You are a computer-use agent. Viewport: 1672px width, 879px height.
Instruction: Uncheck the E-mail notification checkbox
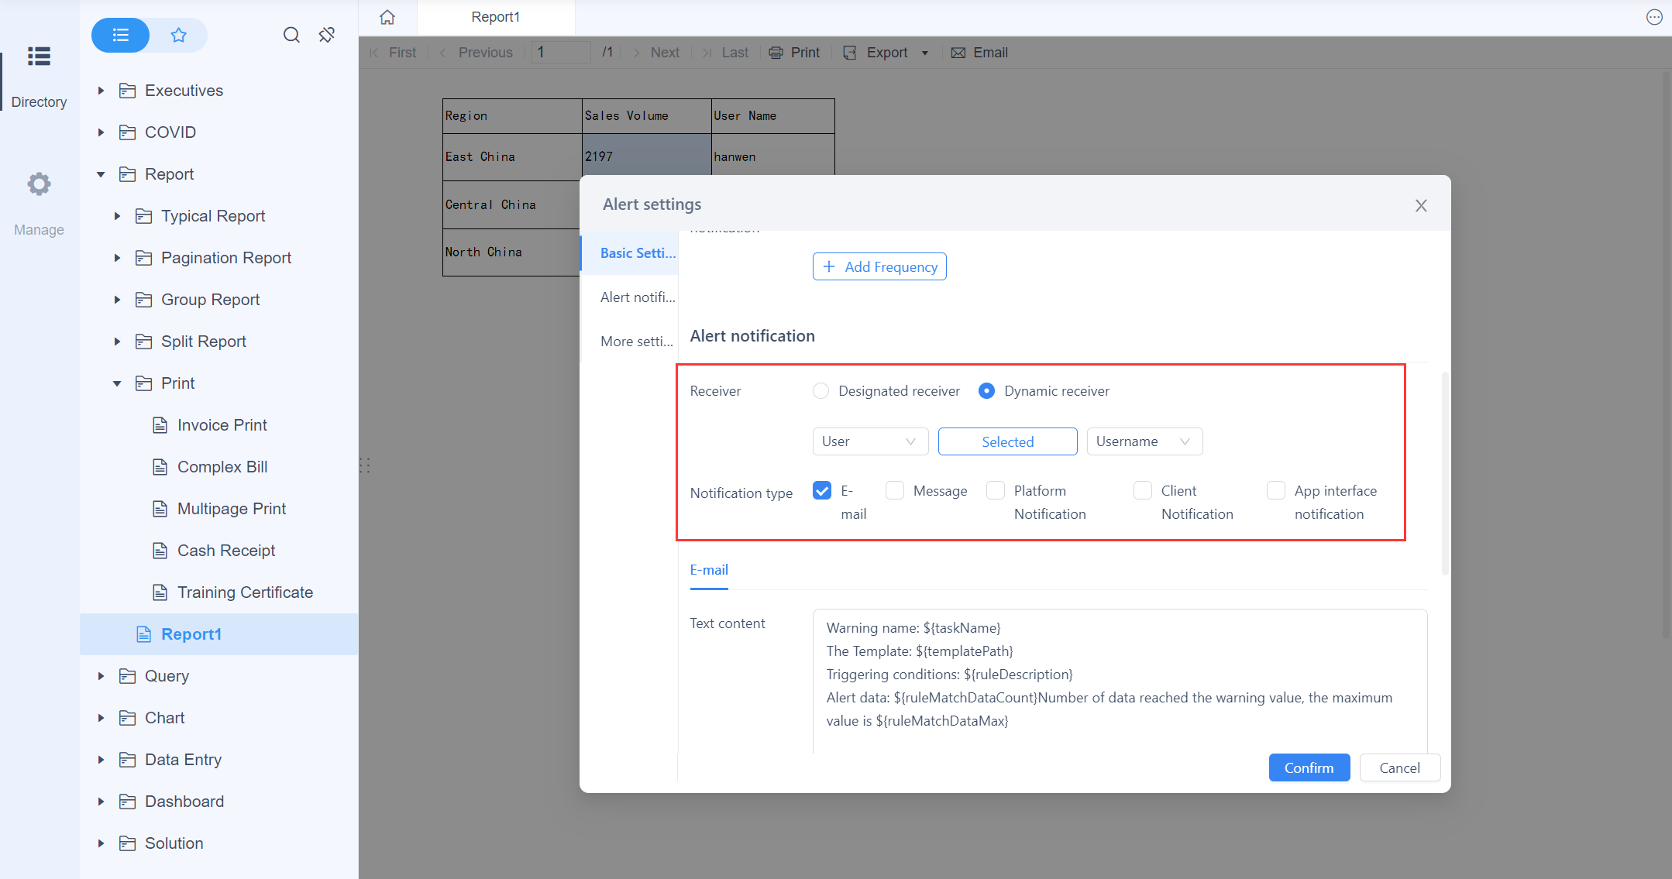click(x=822, y=491)
